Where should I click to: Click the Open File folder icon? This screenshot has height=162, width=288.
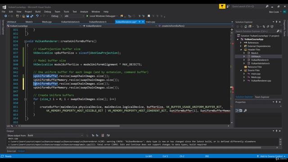click(23, 16)
